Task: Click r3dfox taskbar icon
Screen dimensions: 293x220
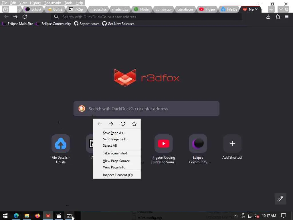Action: (48, 216)
